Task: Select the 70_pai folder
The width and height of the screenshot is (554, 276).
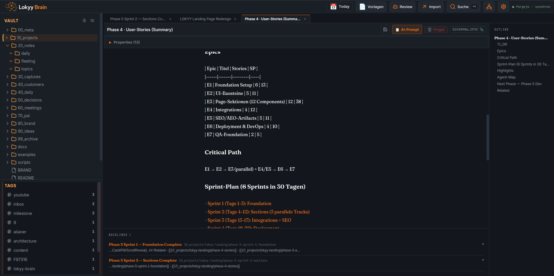Action: [x=50, y=116]
